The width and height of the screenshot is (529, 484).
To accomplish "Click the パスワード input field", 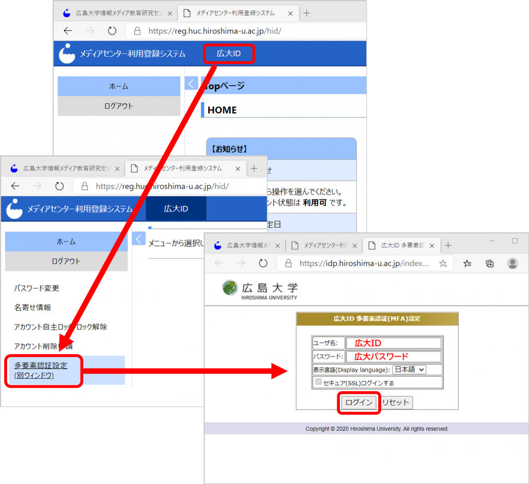I will click(393, 357).
